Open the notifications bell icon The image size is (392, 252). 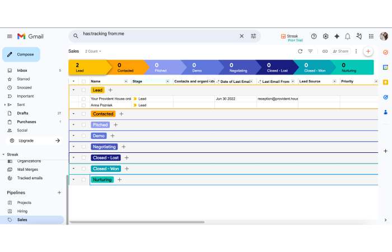tap(348, 36)
